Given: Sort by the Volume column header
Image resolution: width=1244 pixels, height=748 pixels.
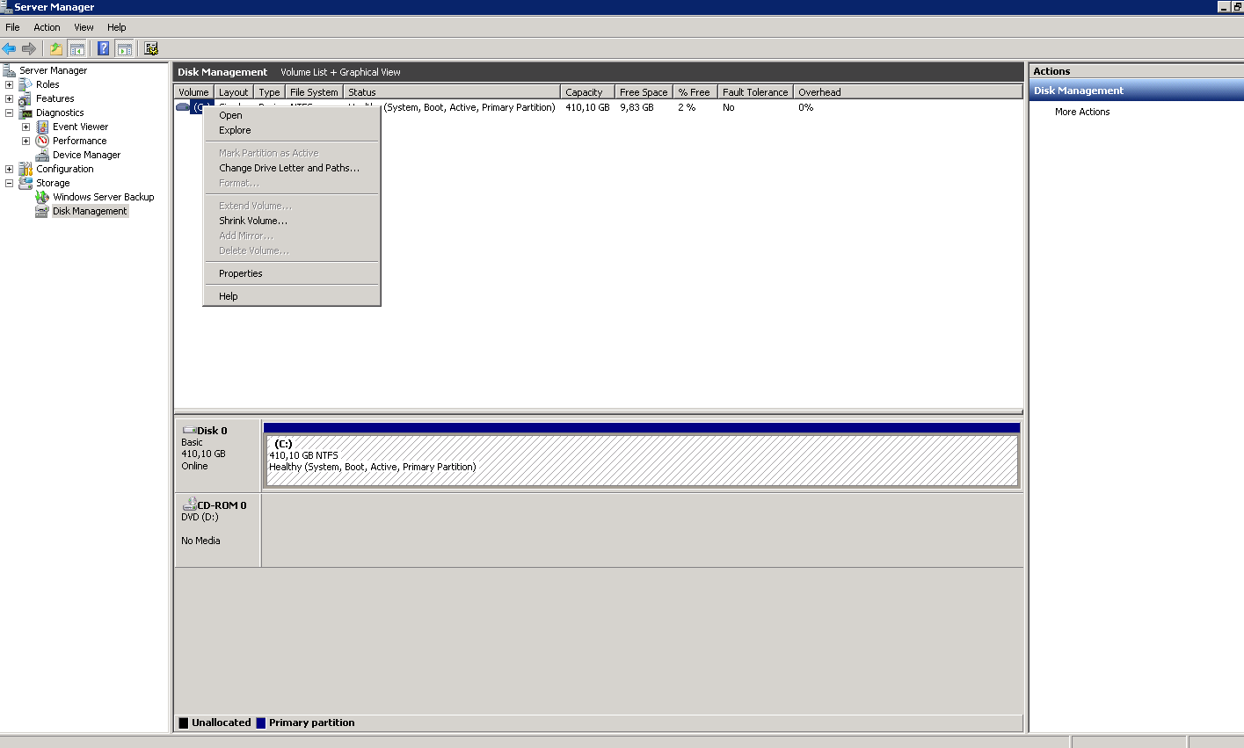Looking at the screenshot, I should pos(193,92).
